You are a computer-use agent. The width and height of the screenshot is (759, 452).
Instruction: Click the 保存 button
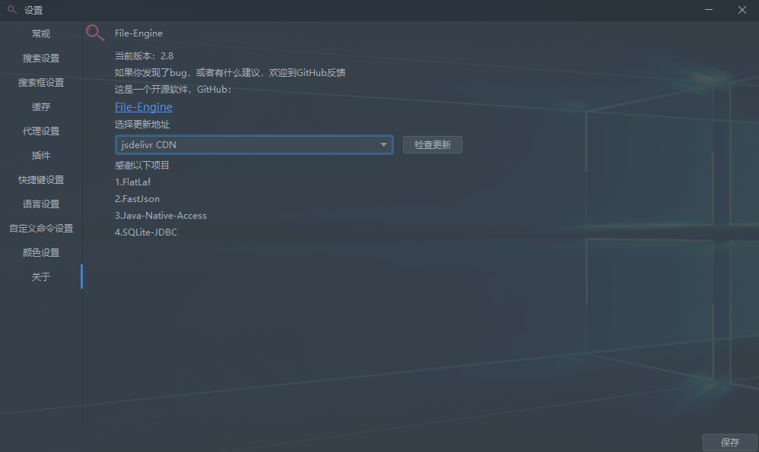730,442
